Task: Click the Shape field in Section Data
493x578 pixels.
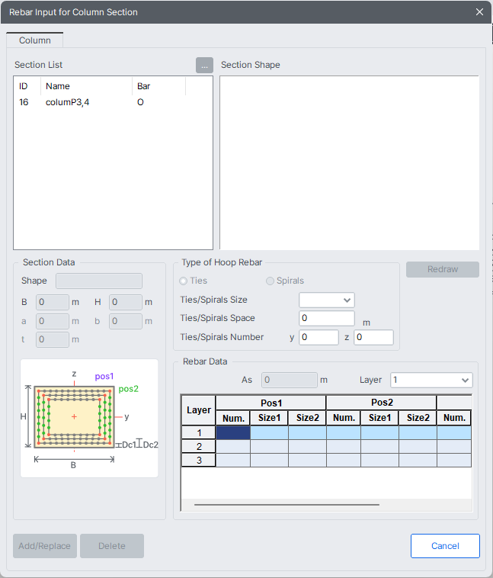Action: point(99,281)
